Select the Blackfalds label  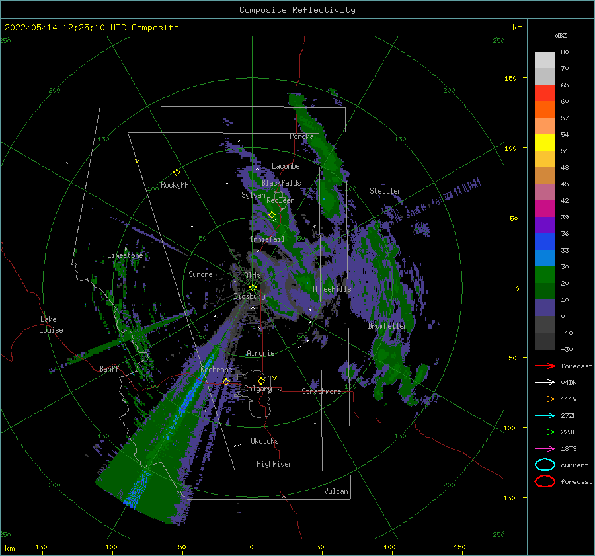(281, 183)
